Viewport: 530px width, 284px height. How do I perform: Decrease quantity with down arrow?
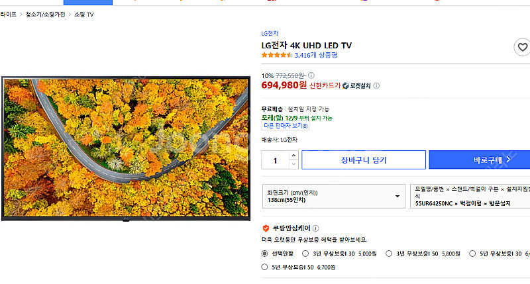pos(293,164)
